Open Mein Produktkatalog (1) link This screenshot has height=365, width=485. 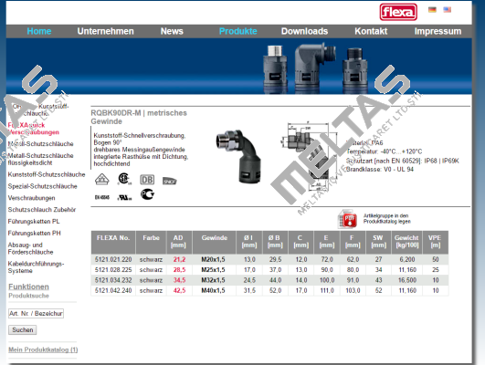pyautogui.click(x=43, y=349)
